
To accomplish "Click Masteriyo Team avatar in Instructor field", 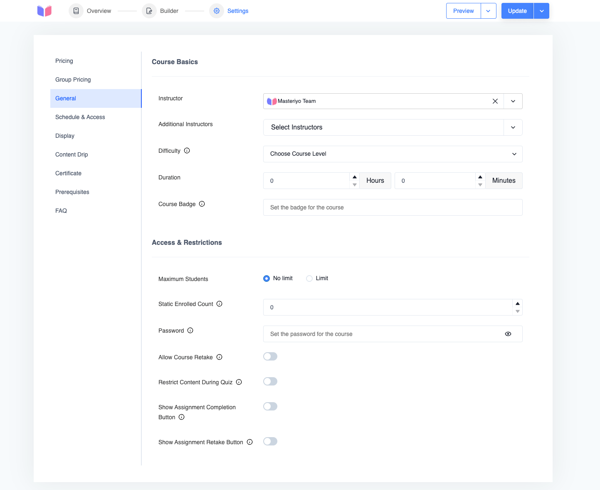I will (x=272, y=101).
